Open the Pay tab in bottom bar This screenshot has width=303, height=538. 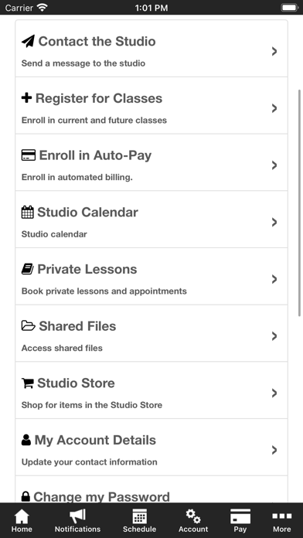click(240, 520)
